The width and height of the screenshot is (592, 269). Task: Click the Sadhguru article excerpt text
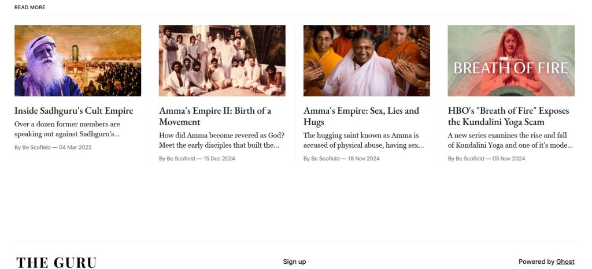pos(67,129)
